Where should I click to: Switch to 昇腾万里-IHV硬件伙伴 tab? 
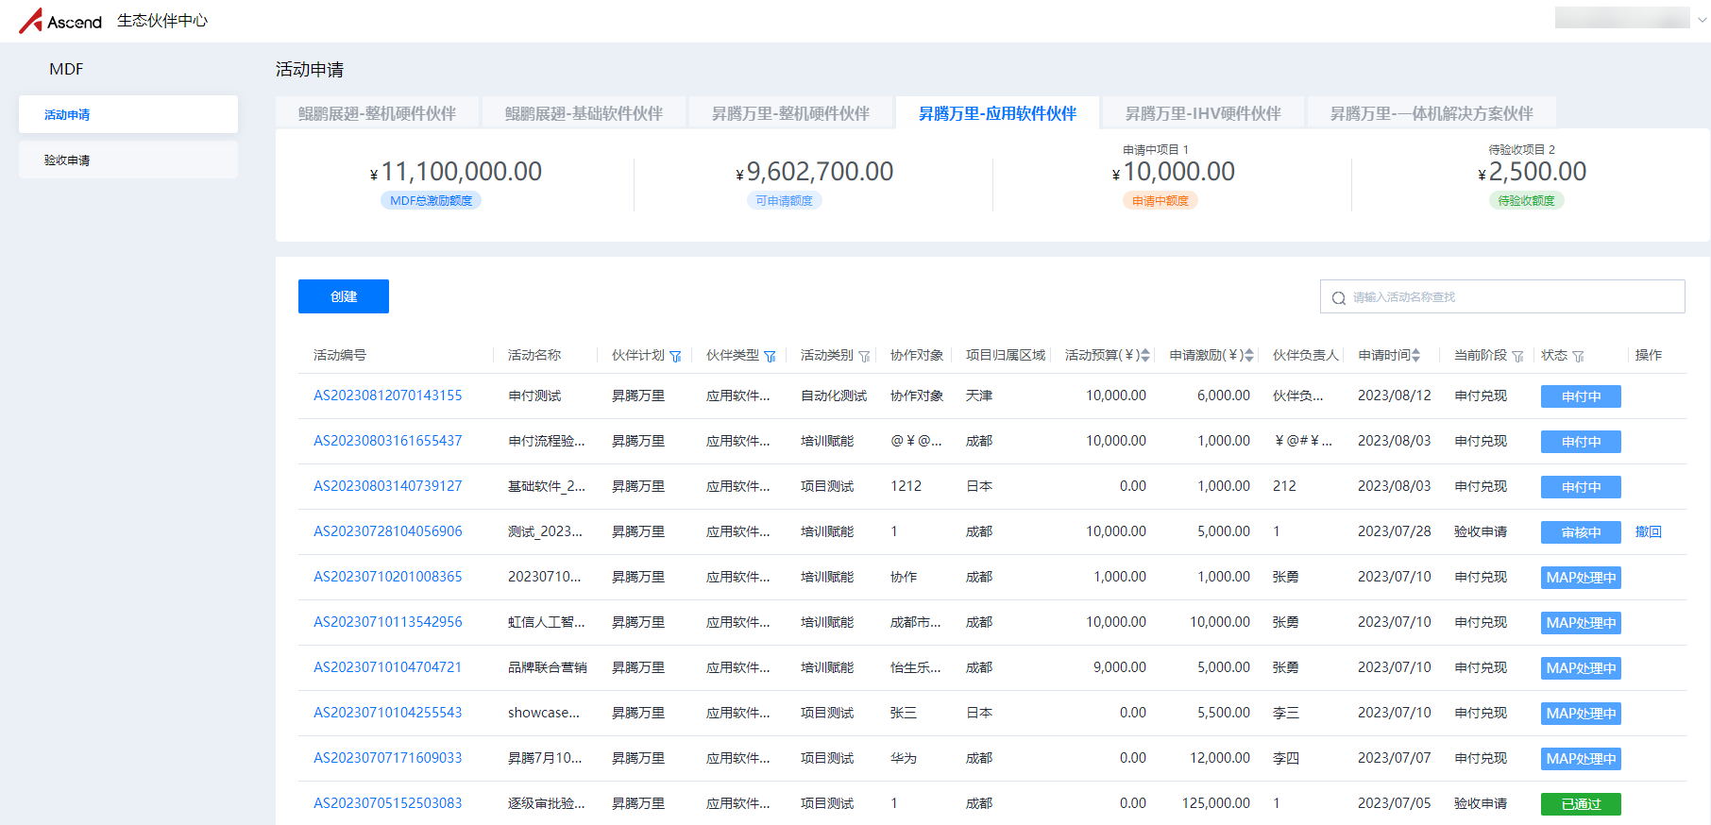[x=1203, y=113]
